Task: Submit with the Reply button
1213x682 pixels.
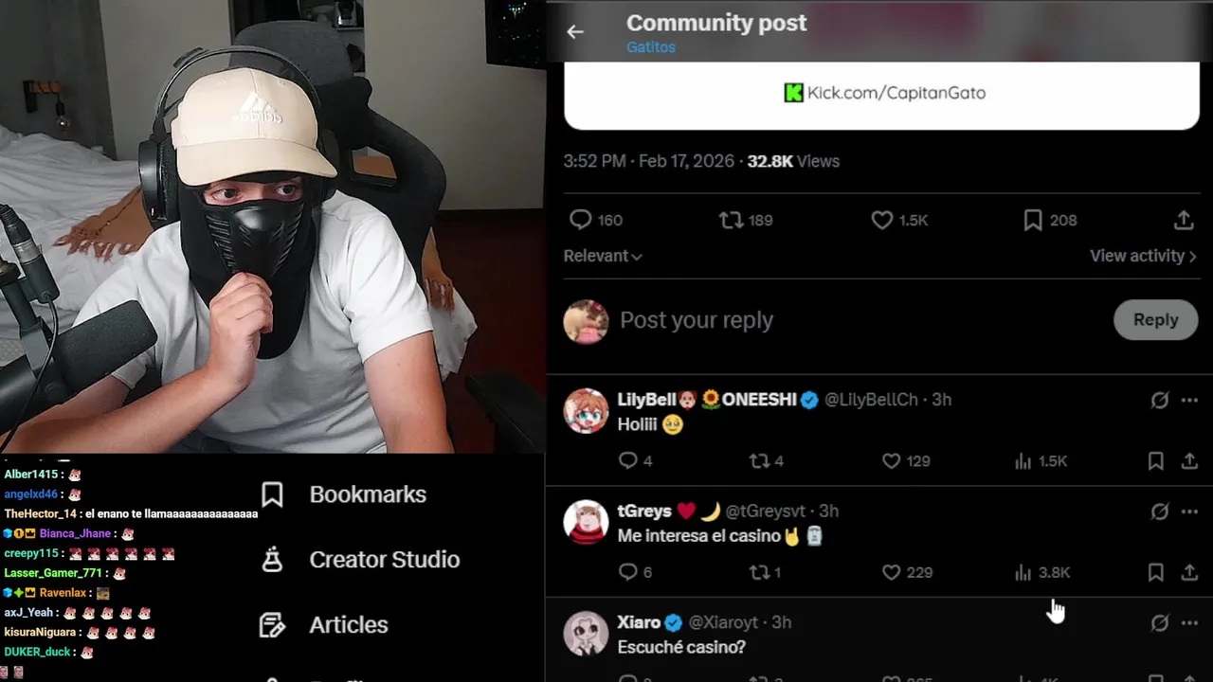Action: click(x=1155, y=320)
